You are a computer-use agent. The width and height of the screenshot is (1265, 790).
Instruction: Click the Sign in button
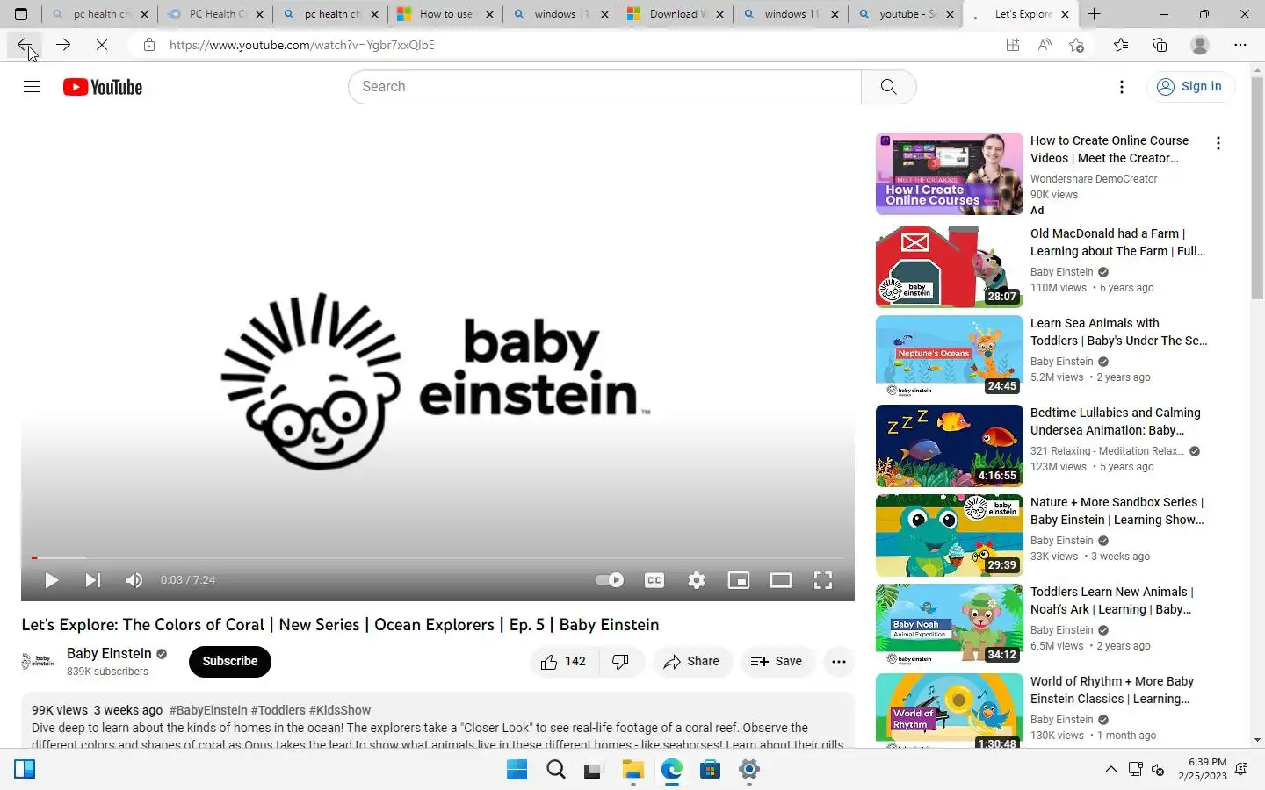[x=1190, y=86]
